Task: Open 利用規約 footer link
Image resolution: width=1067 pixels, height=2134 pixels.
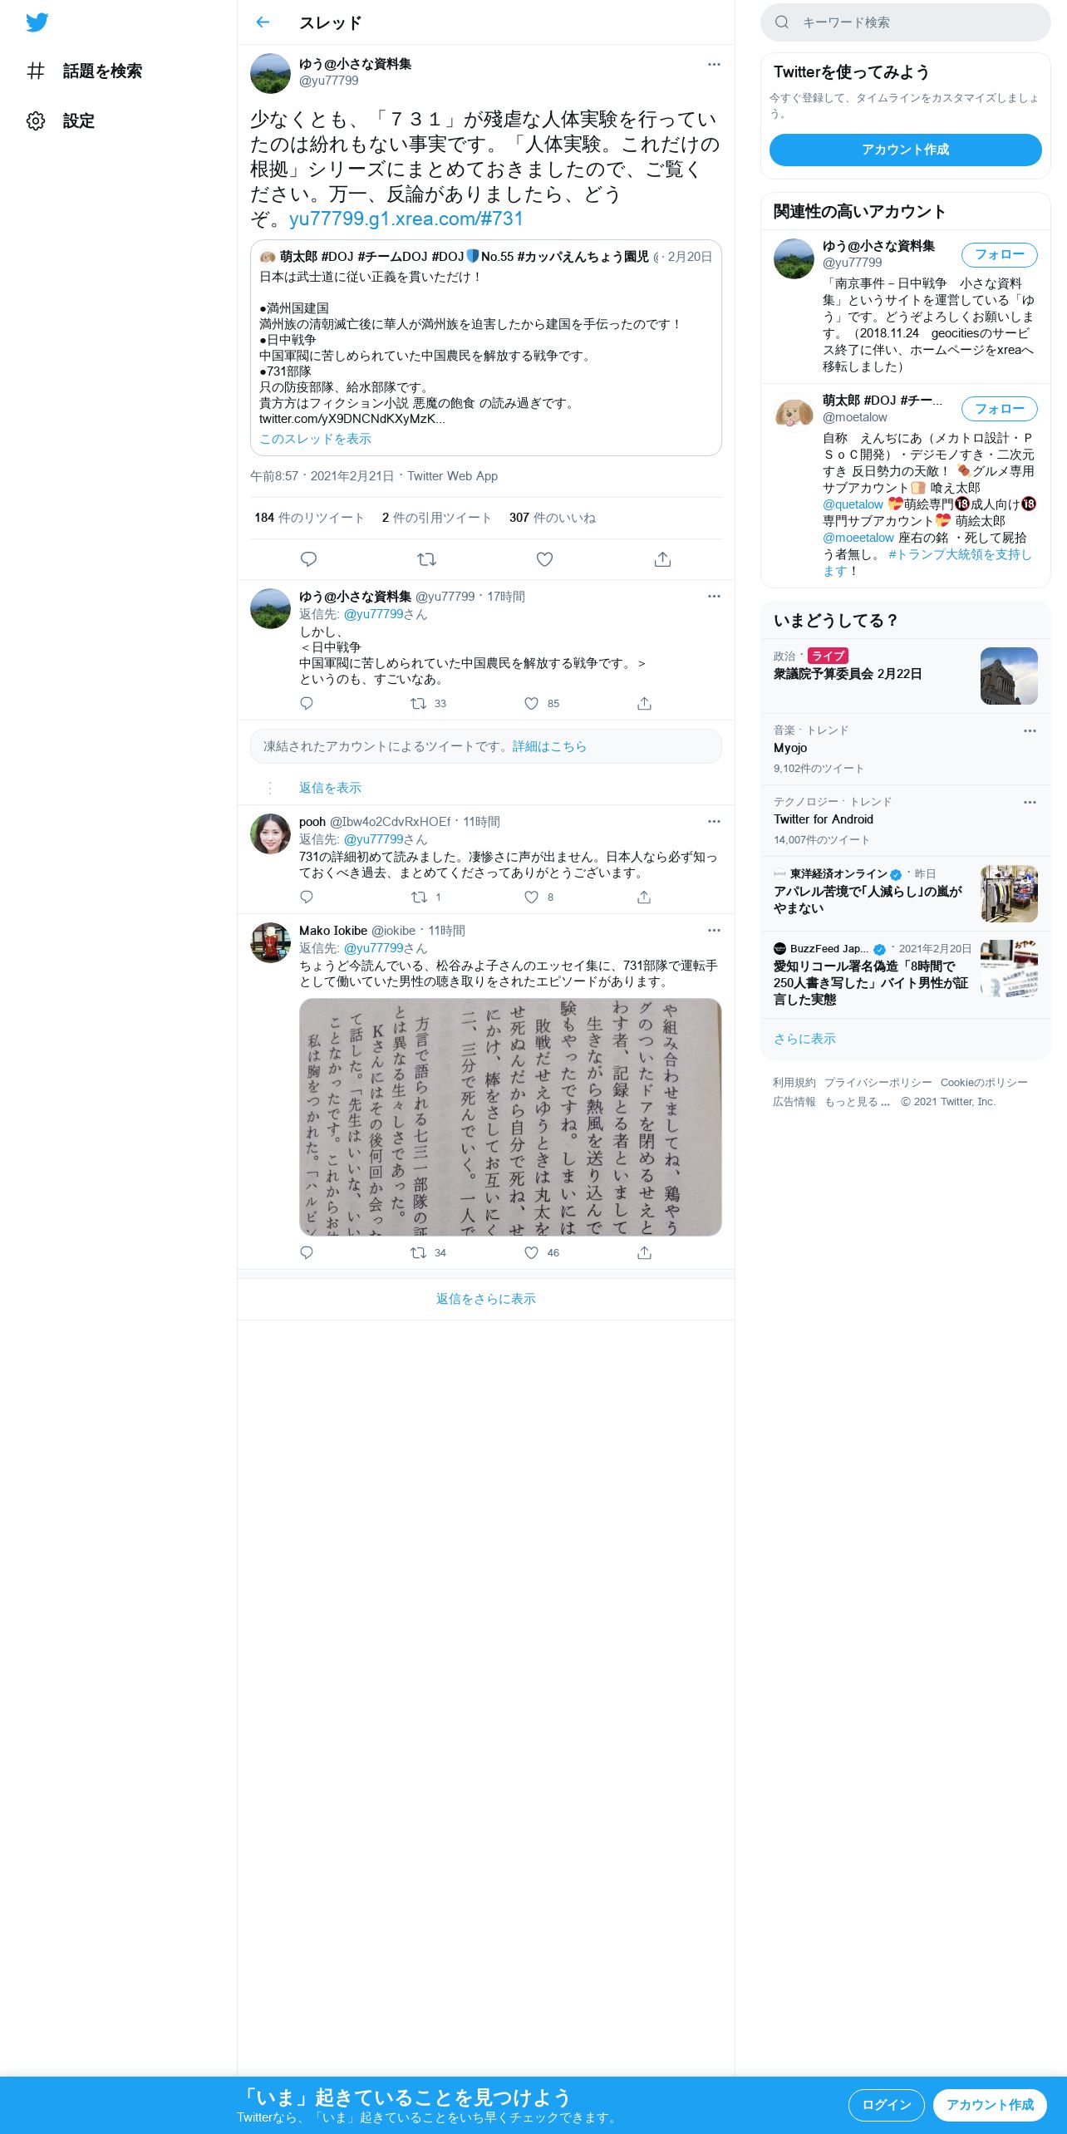Action: (794, 1083)
